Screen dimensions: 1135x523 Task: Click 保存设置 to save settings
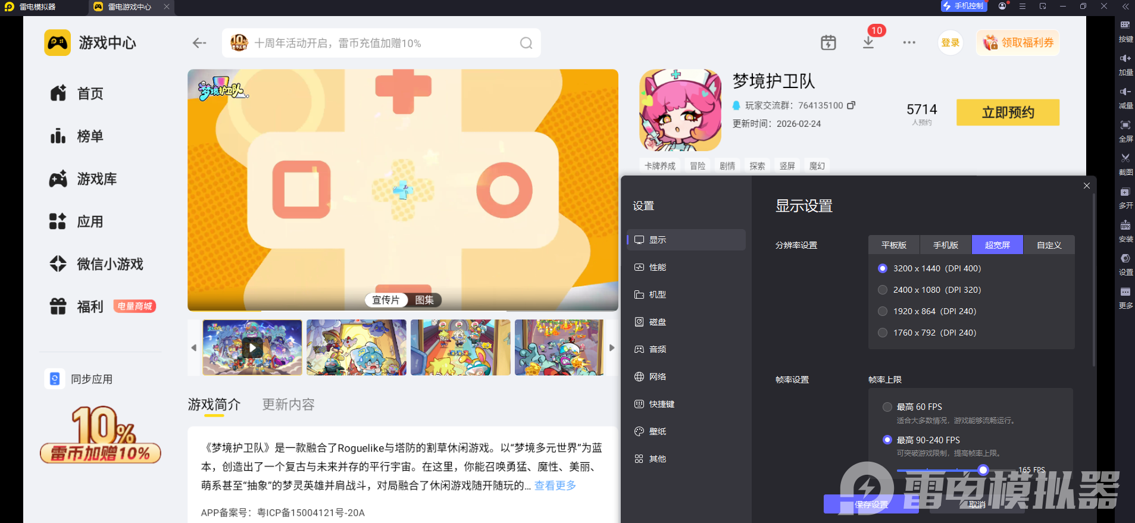pyautogui.click(x=871, y=505)
